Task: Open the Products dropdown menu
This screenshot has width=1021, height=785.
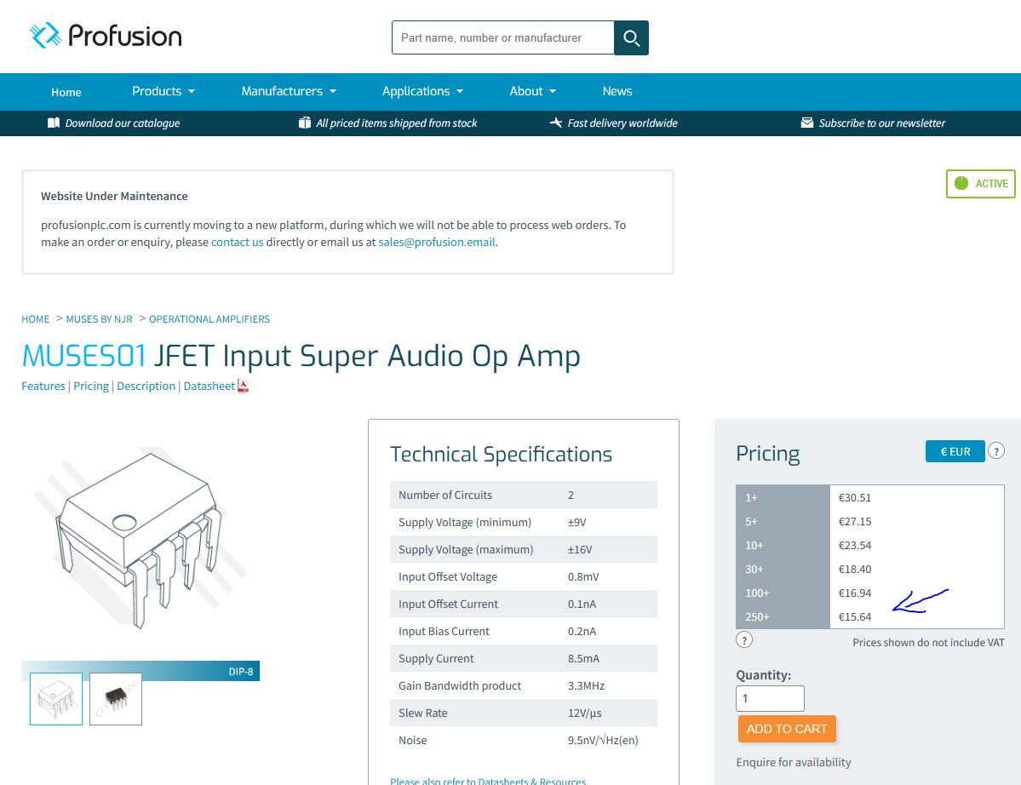Action: point(163,91)
